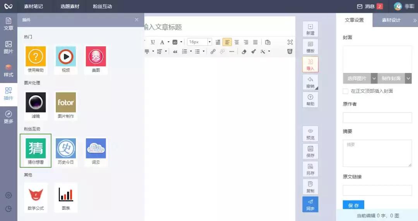The image size is (418, 221).
Task: Click the greyed unlink icon
Action: click(222, 51)
